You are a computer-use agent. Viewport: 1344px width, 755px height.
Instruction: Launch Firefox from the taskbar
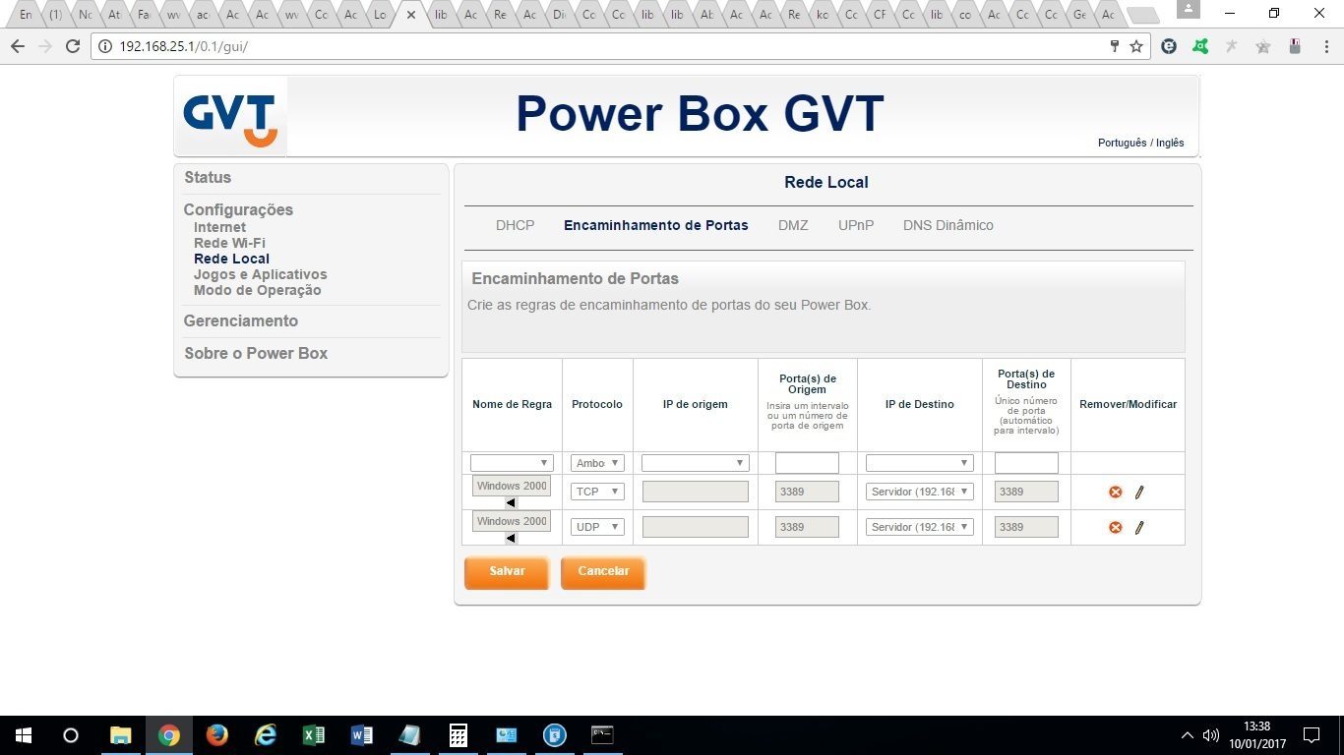point(217,735)
